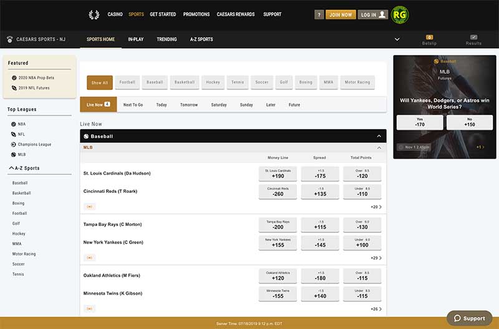Viewport: 499px width, 329px height.
Task: Pick Minnesota Twins -155 money line
Action: (x=278, y=293)
